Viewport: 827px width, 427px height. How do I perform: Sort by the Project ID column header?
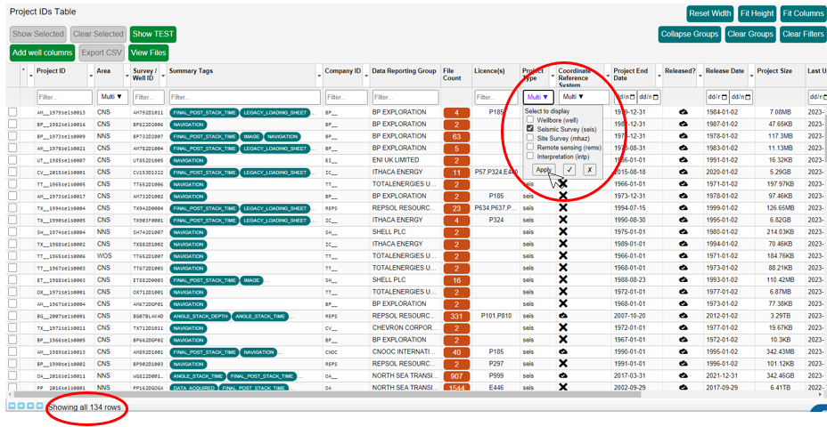[x=51, y=70]
